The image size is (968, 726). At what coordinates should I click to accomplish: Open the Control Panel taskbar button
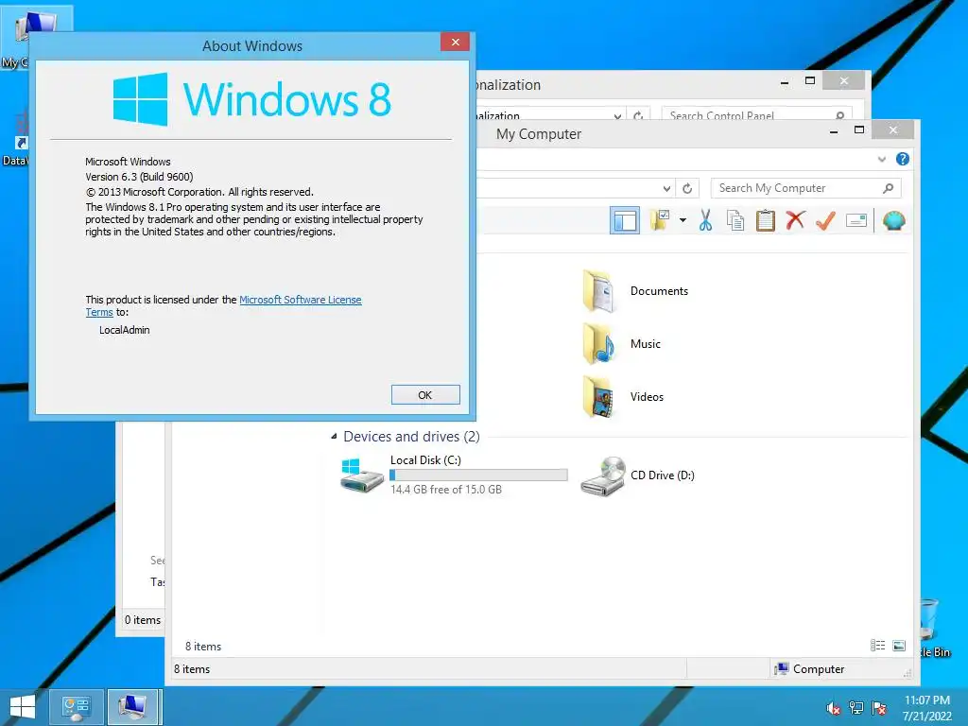[76, 707]
